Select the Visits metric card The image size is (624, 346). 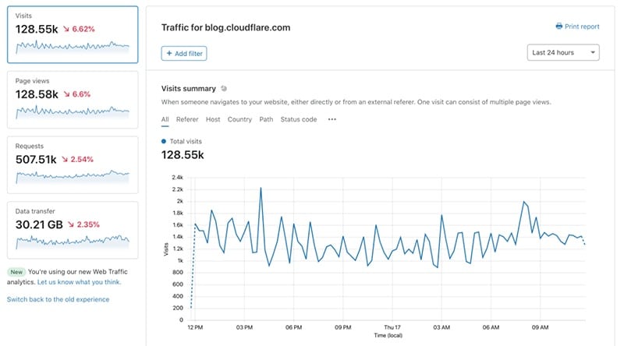[73, 34]
